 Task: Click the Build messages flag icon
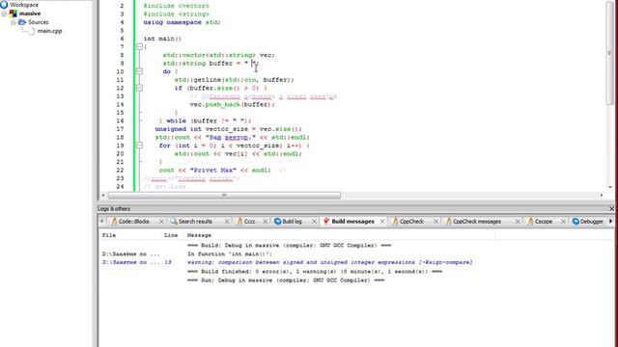[x=326, y=222]
